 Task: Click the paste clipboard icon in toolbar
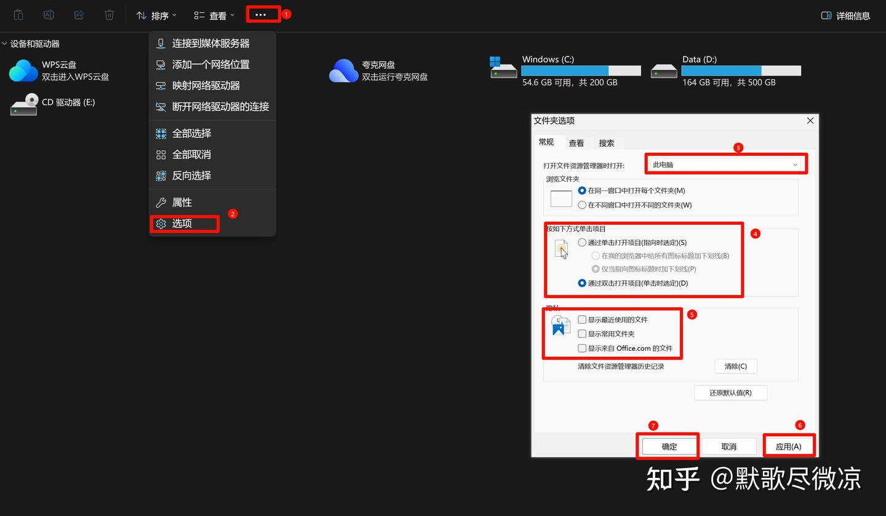click(x=18, y=15)
